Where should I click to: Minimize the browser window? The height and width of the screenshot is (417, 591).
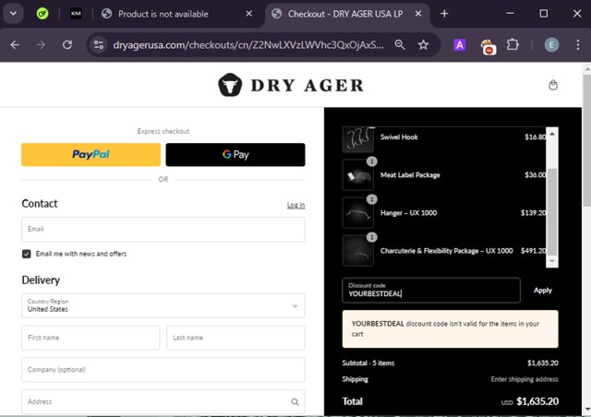click(x=510, y=14)
